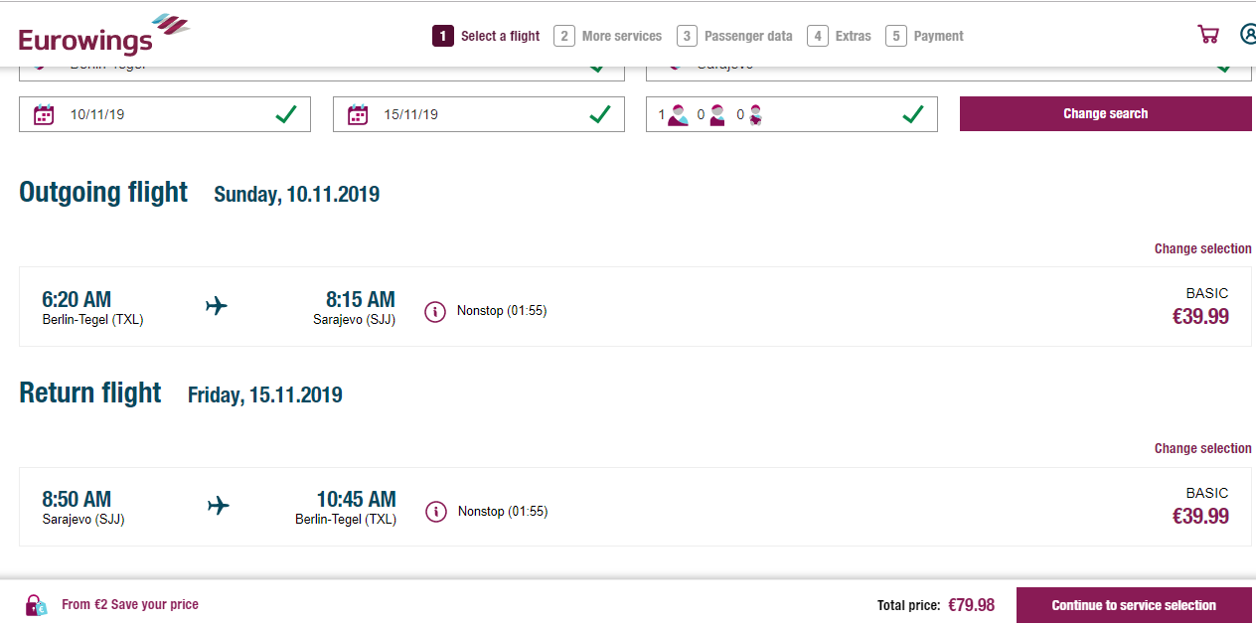Click the 6:20 AM Berlin-Tegel departure
This screenshot has width=1256, height=626.
tap(92, 307)
